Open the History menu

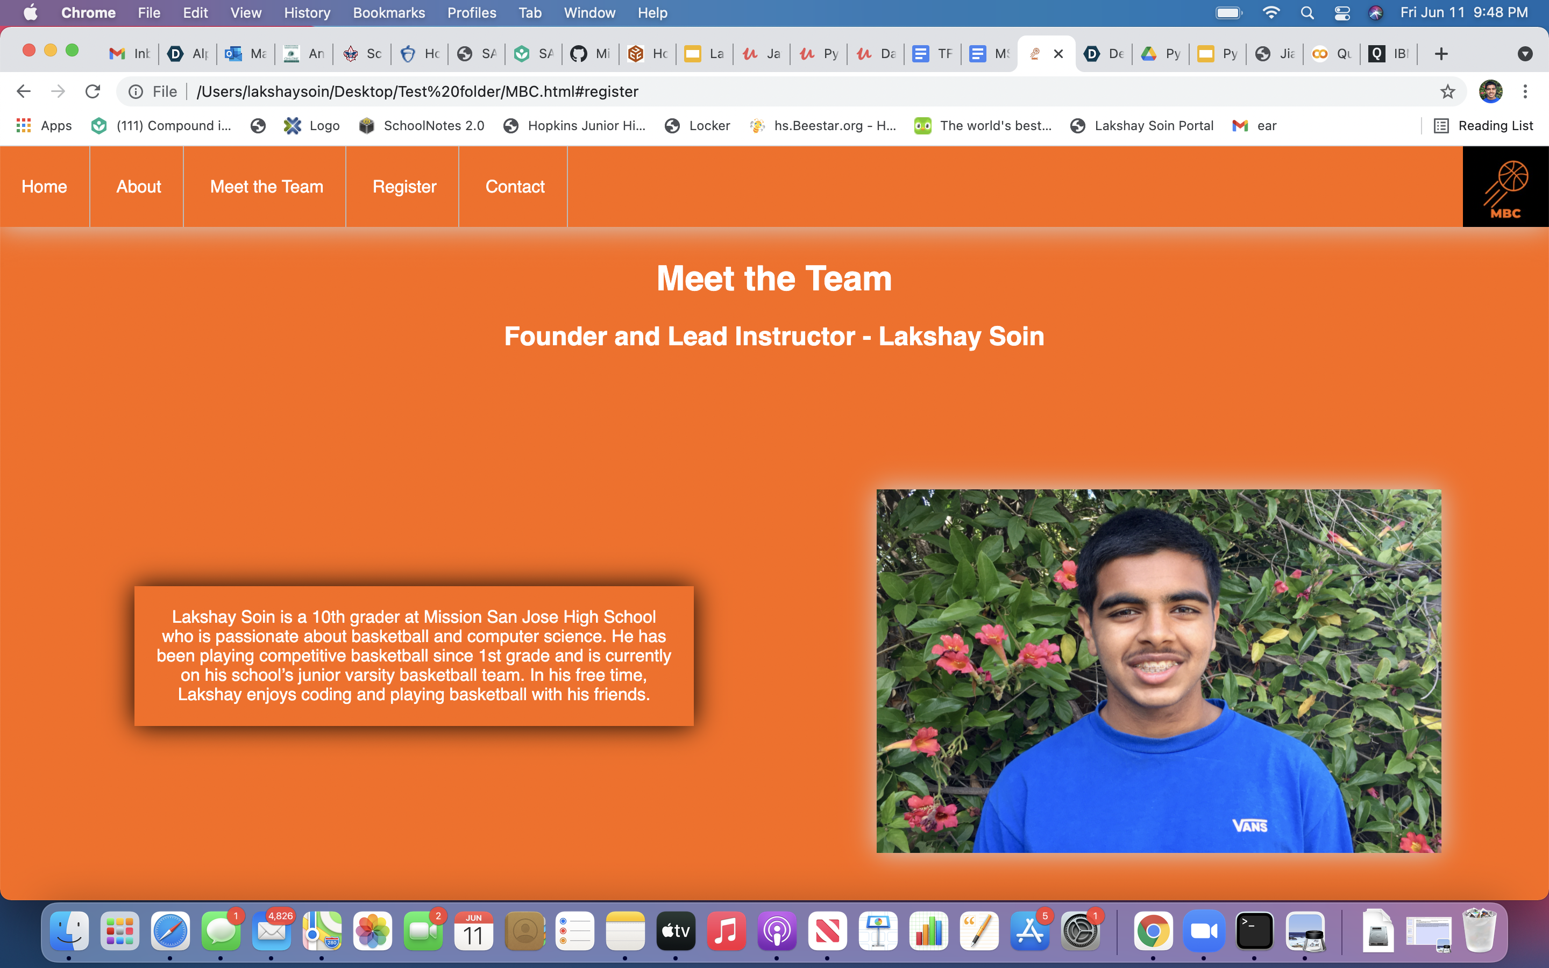click(307, 13)
